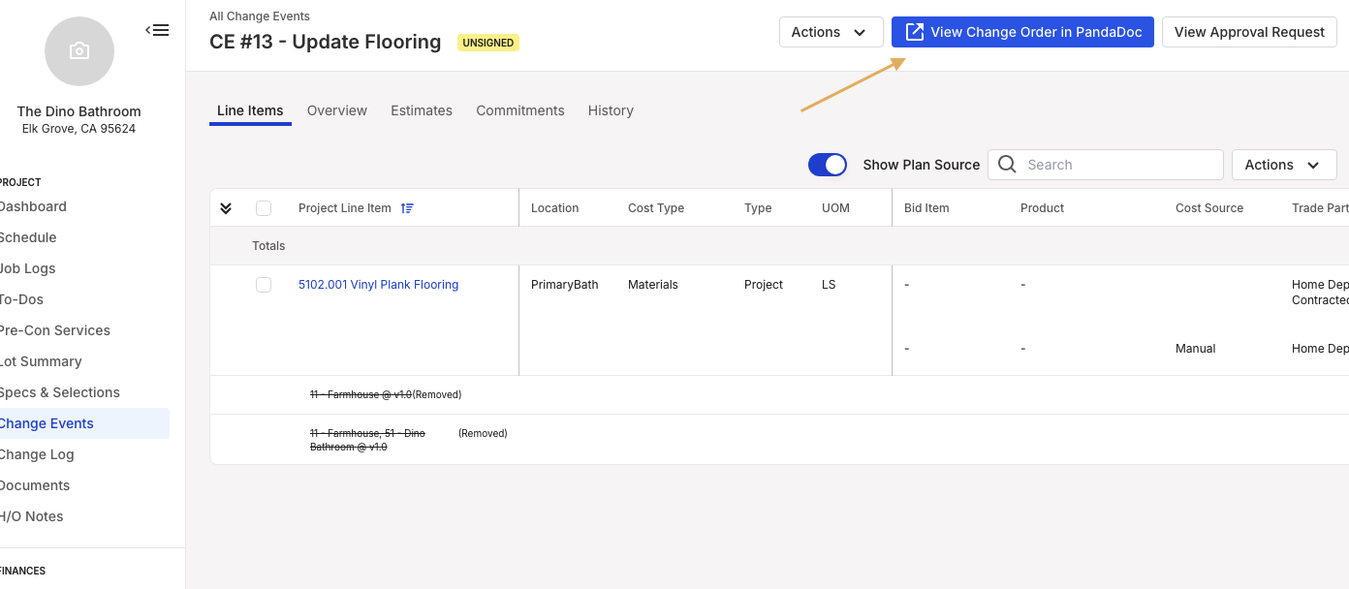Click the sort icon beside Project Line Item
The image size is (1349, 589).
pyautogui.click(x=407, y=208)
